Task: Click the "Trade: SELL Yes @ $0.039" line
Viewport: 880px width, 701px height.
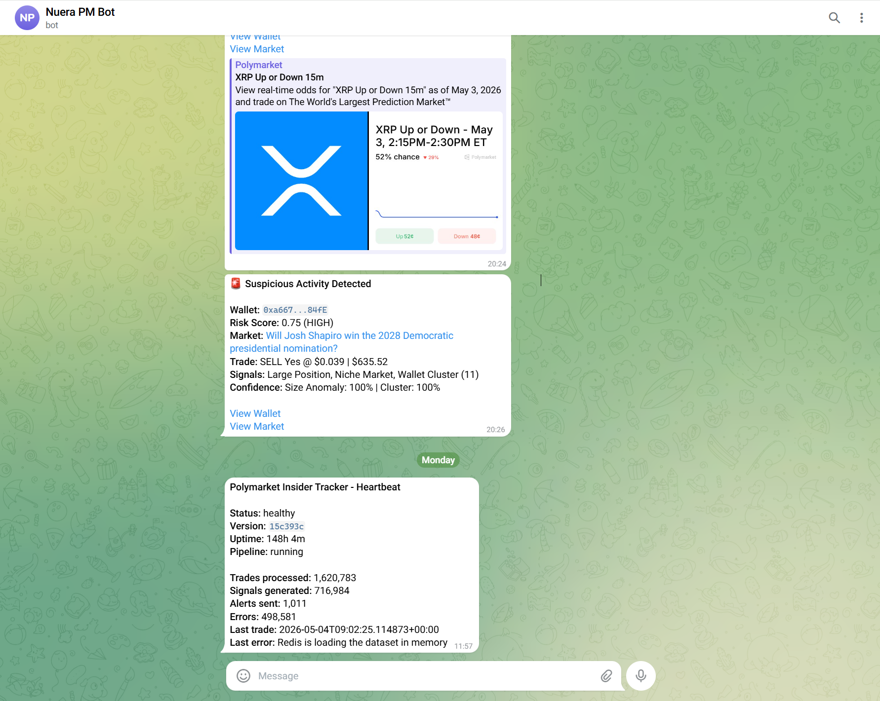Action: point(309,362)
